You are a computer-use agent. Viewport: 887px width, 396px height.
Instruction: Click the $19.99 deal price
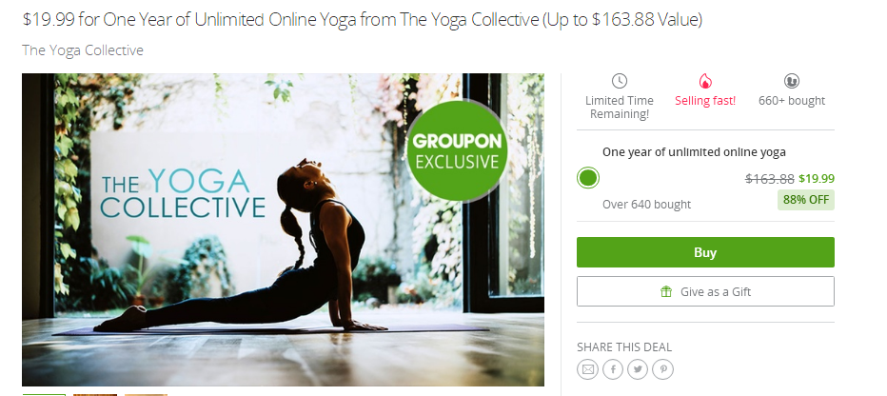(817, 179)
